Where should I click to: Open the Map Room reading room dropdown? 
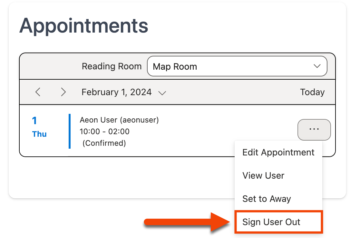click(237, 66)
